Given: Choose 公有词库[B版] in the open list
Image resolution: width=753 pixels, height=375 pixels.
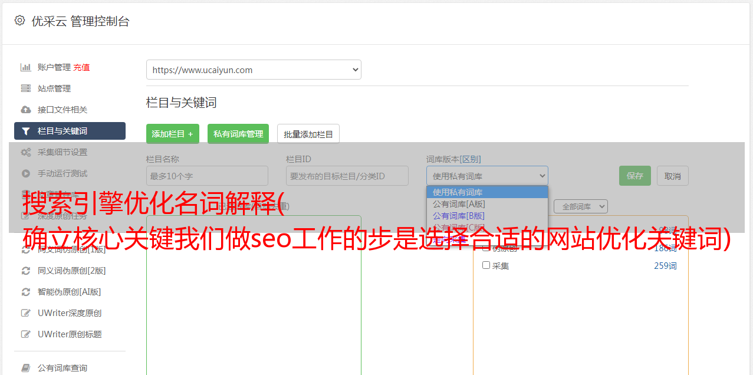Looking at the screenshot, I should pyautogui.click(x=487, y=216).
